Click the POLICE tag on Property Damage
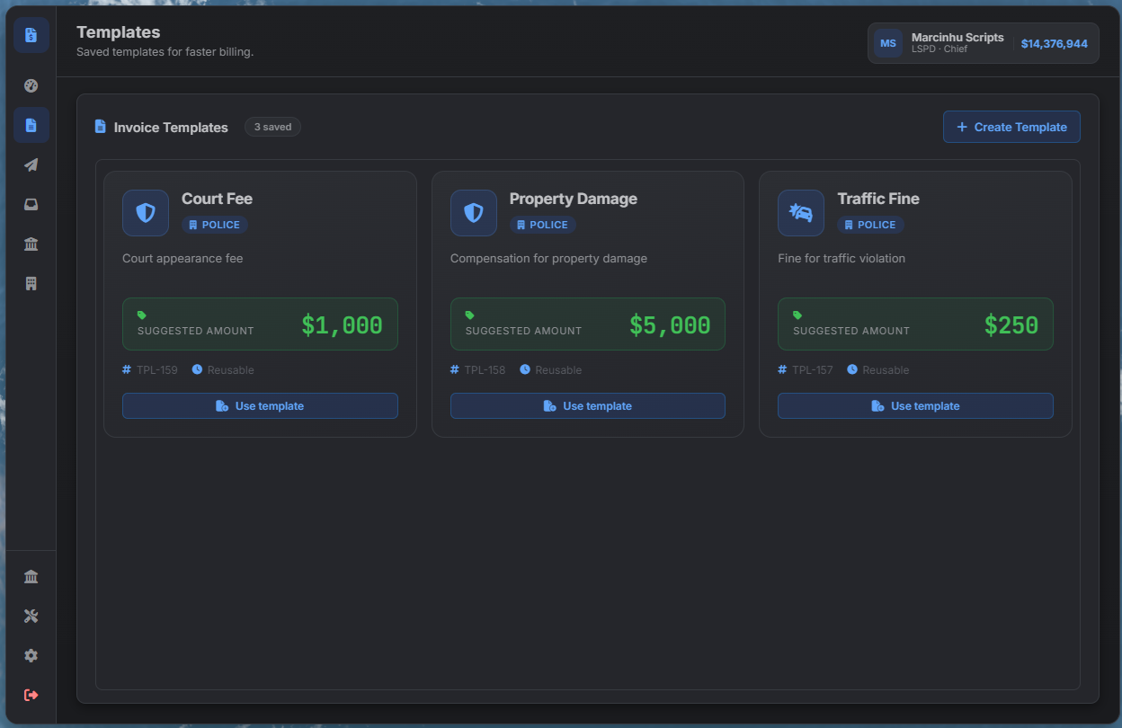Viewport: 1122px width, 728px height. 543,225
